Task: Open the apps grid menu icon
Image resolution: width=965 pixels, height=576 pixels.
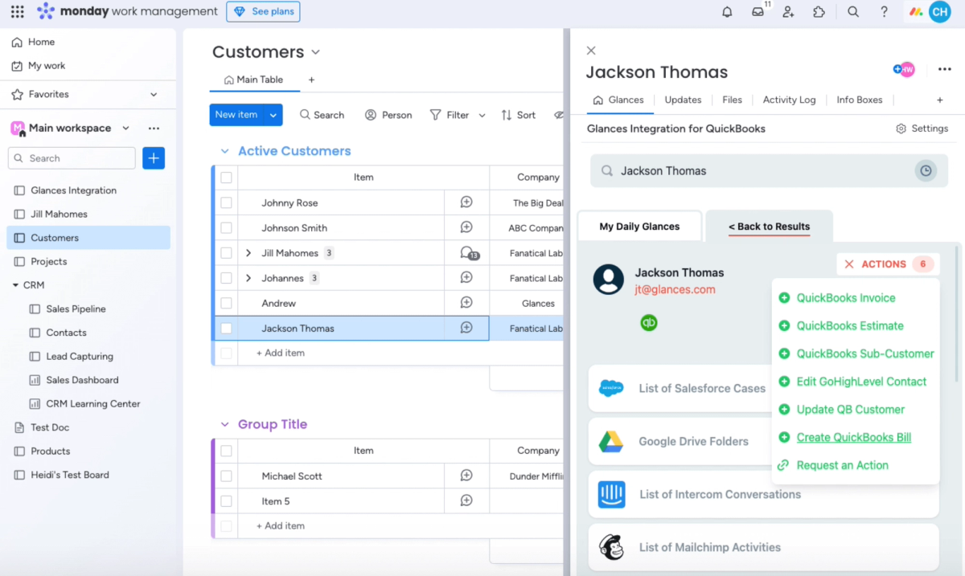Action: point(17,11)
